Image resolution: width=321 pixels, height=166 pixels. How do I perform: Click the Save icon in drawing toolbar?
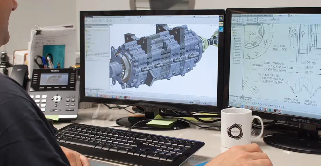tap(280, 15)
